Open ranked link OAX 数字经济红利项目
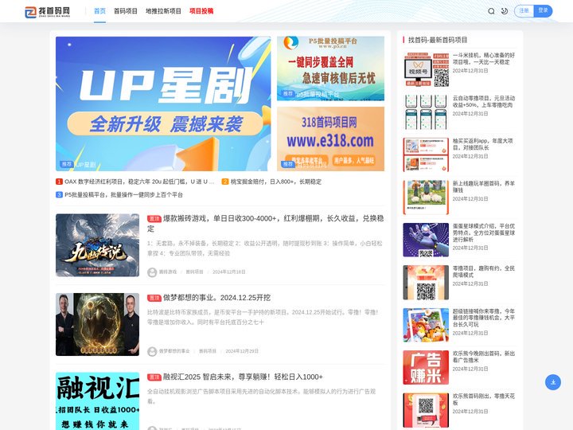This screenshot has height=430, width=573. [139, 182]
